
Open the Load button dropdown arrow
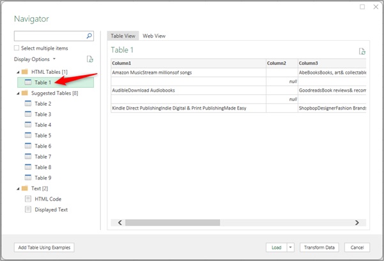pyautogui.click(x=291, y=248)
